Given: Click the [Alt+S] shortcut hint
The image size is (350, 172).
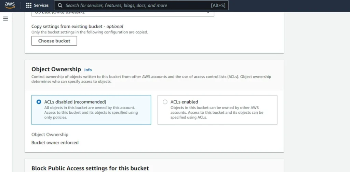Looking at the screenshot, I should pyautogui.click(x=218, y=5).
